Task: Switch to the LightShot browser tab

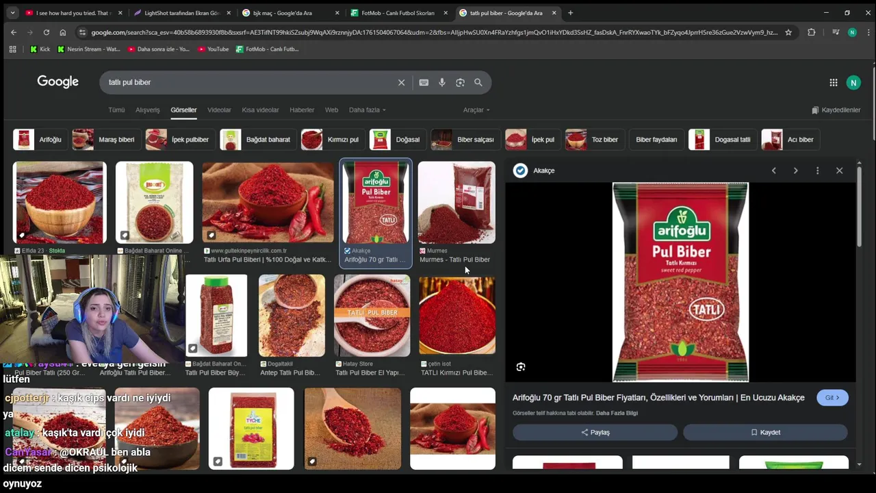Action: coord(181,13)
